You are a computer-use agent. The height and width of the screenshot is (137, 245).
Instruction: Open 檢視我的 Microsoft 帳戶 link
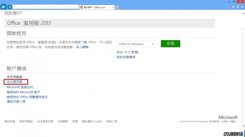[x=23, y=92]
